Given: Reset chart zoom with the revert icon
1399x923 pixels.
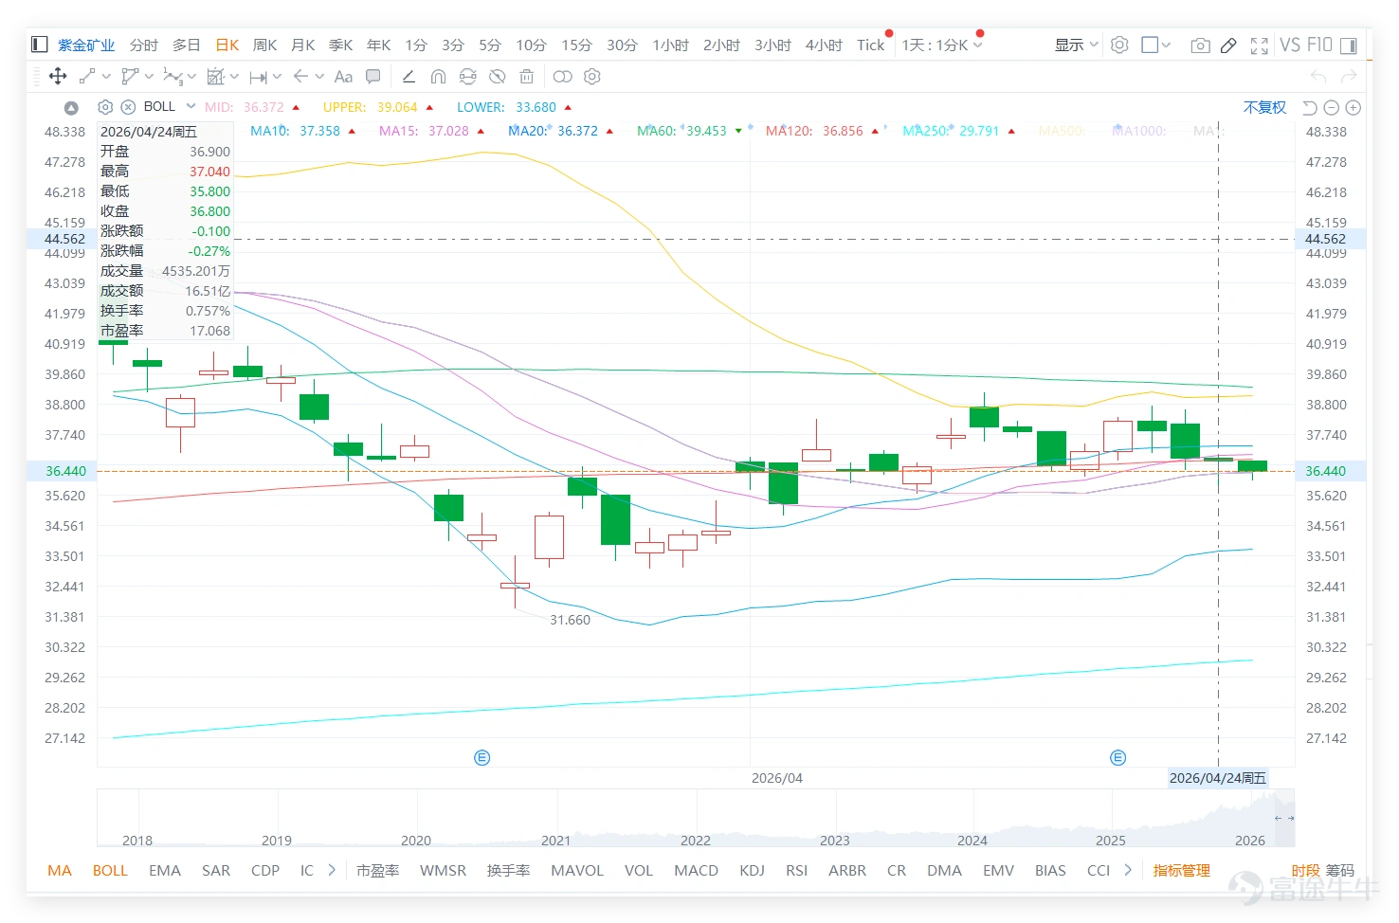Looking at the screenshot, I should [1310, 107].
